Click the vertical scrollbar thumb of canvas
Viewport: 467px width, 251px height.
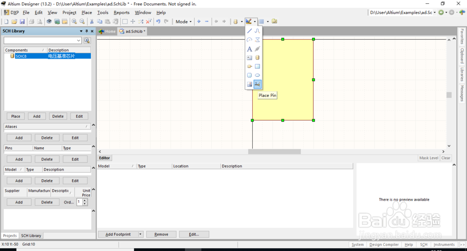tap(449, 95)
